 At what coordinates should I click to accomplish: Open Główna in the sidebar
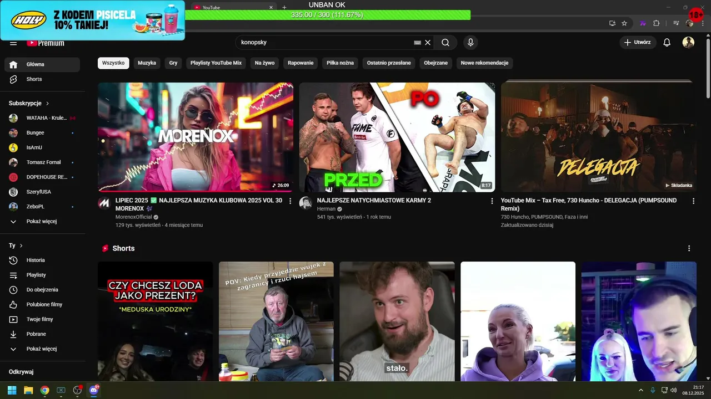pyautogui.click(x=42, y=64)
